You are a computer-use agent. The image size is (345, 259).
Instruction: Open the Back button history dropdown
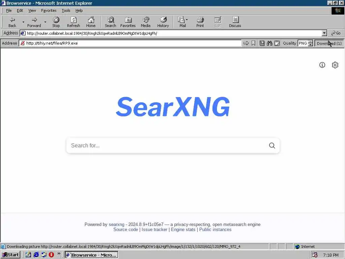point(23,22)
